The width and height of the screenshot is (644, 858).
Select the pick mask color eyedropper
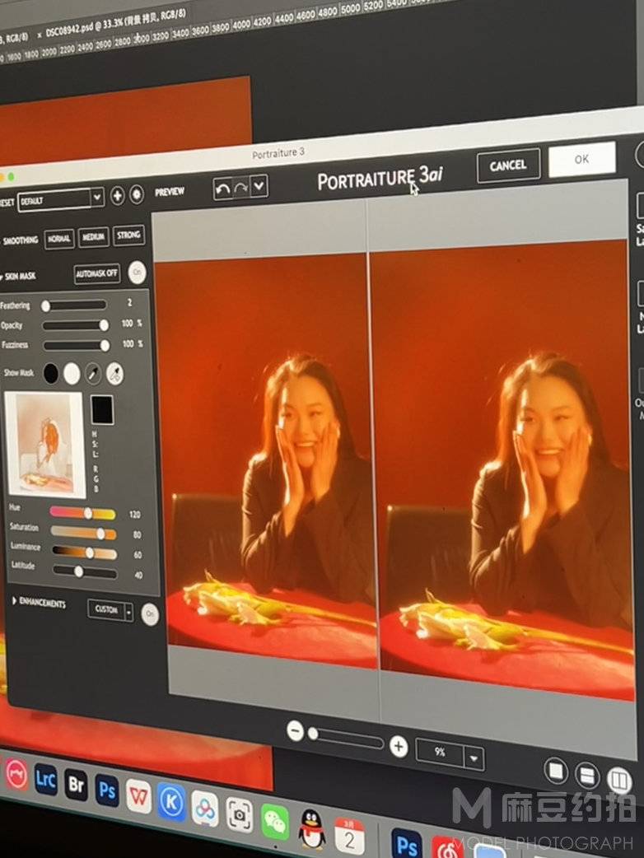tap(94, 374)
